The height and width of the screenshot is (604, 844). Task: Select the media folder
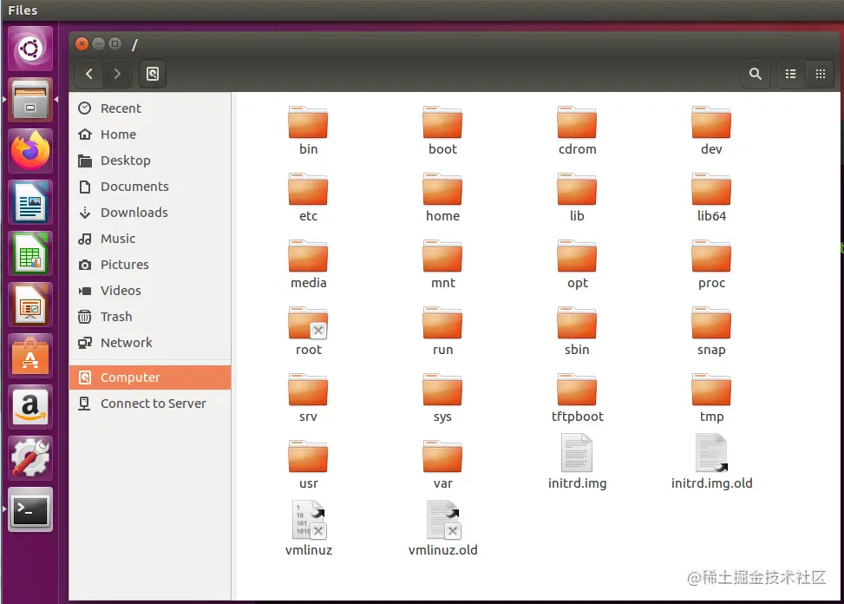(308, 265)
